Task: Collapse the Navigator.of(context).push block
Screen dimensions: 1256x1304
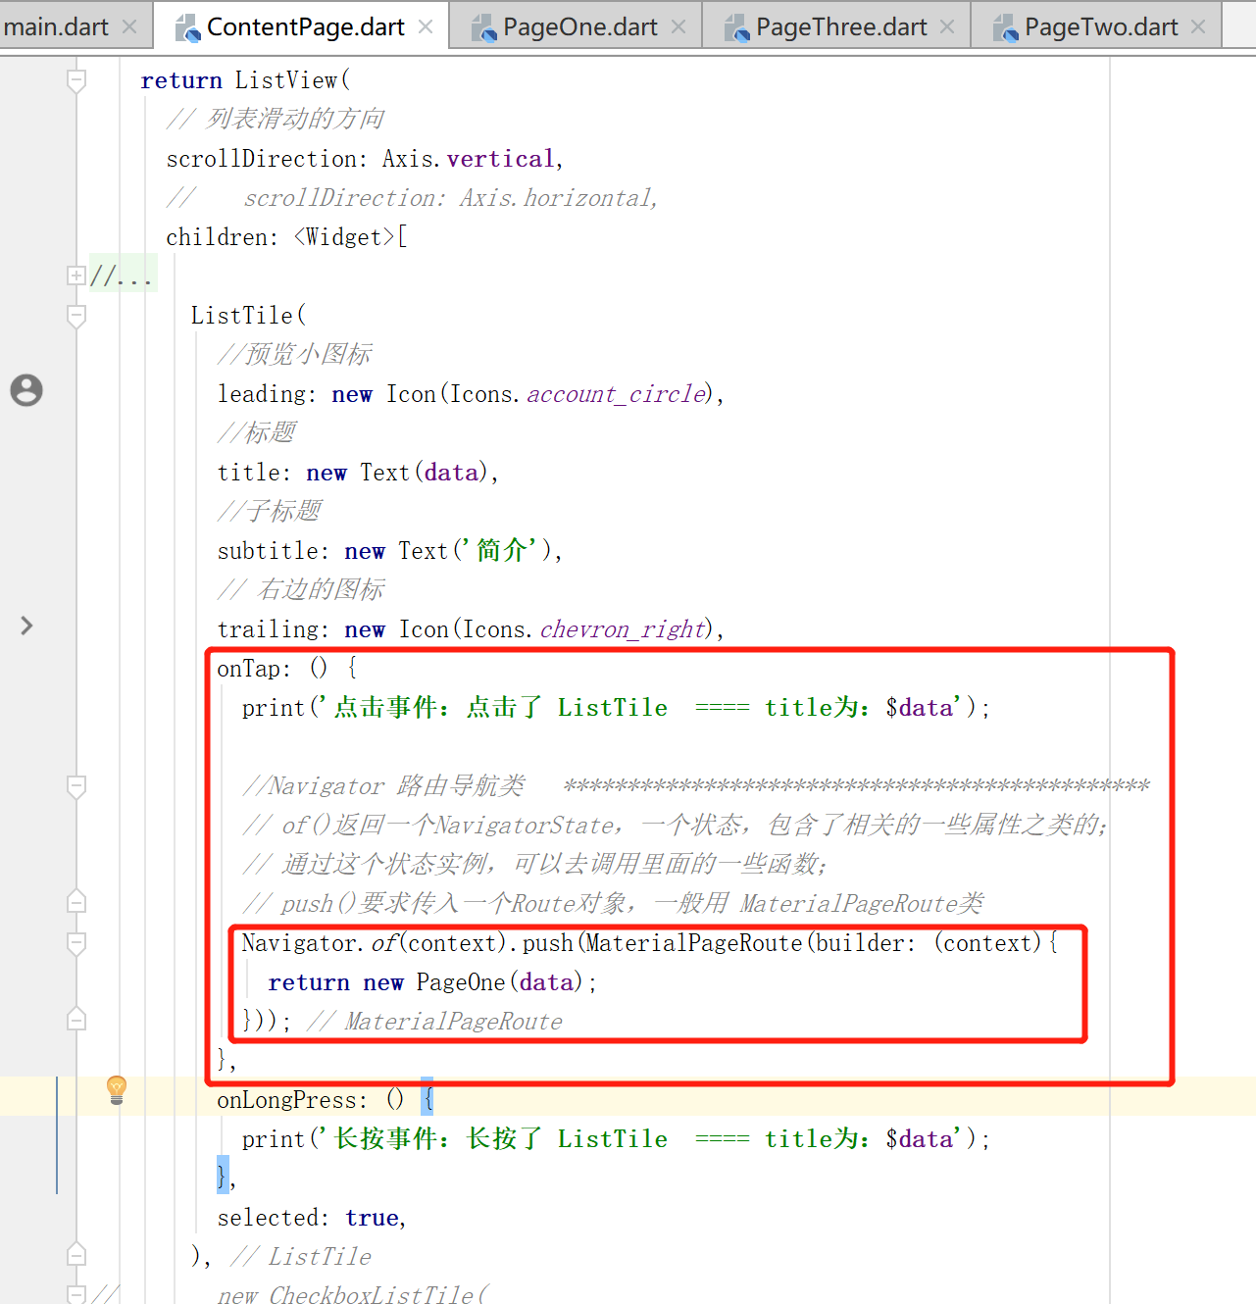Action: coord(76,943)
